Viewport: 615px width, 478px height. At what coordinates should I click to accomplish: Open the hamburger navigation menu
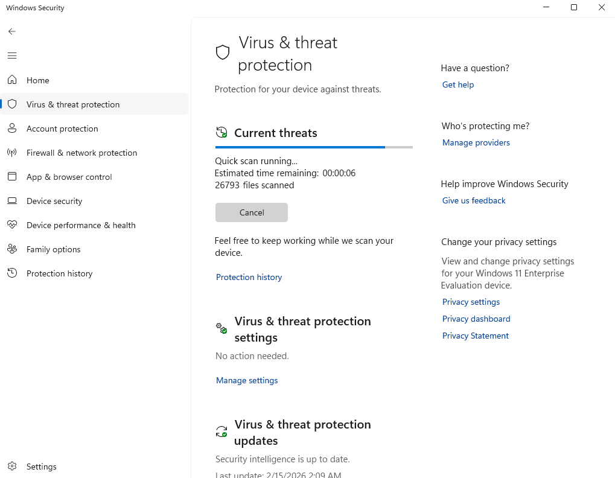coord(12,56)
